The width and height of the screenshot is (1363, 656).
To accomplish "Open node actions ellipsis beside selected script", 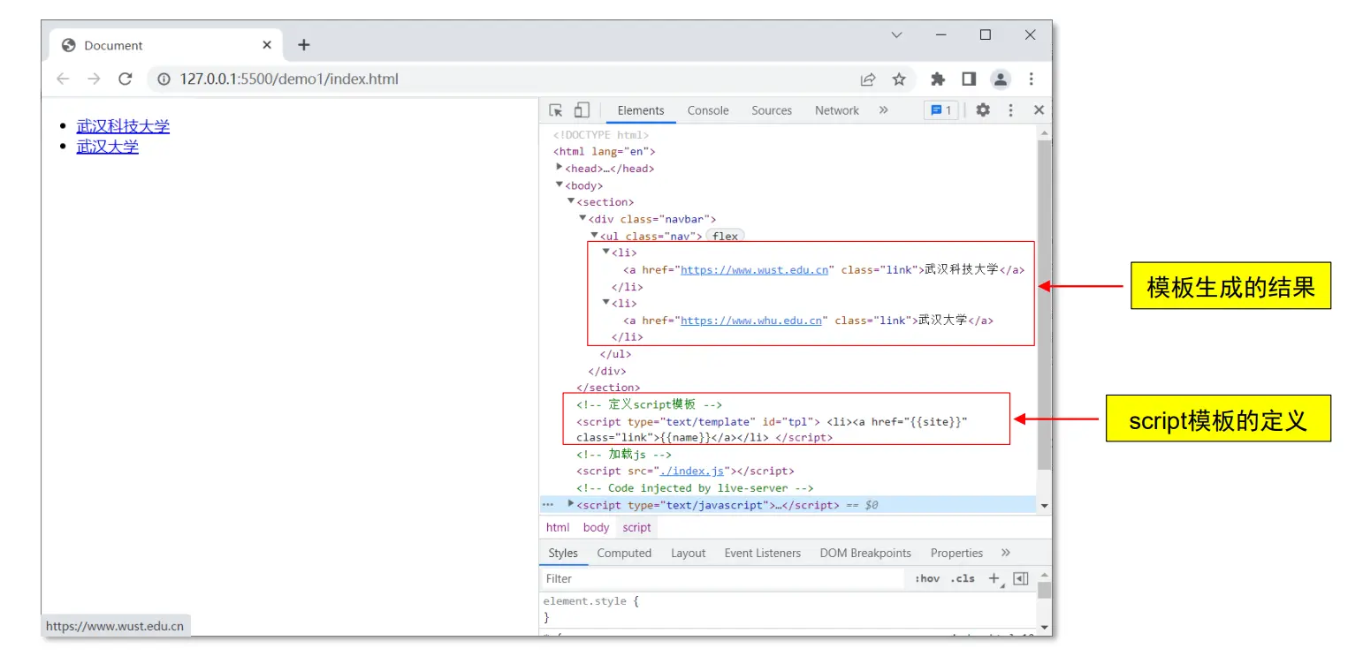I will pos(548,505).
